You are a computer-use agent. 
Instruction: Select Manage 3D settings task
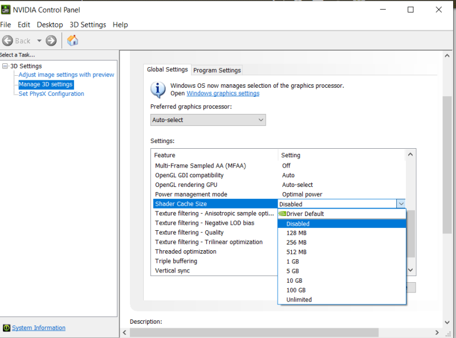(x=46, y=84)
